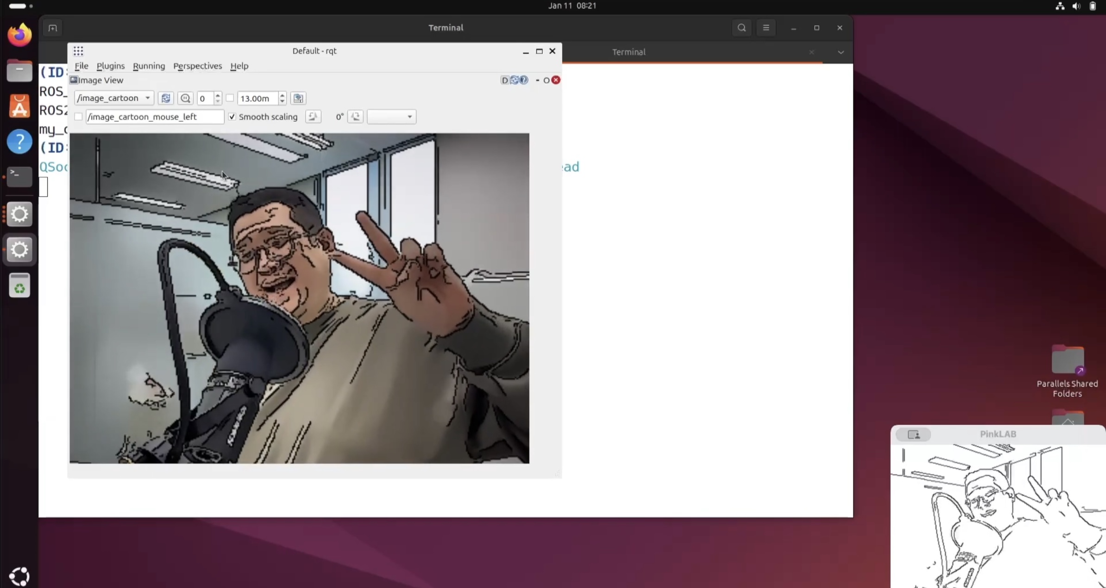1106x588 pixels.
Task: Open the /image_cartoon topic dropdown
Action: point(113,98)
